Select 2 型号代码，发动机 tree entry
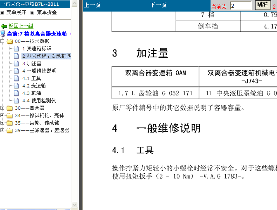The image size is (277, 210). coord(47,56)
